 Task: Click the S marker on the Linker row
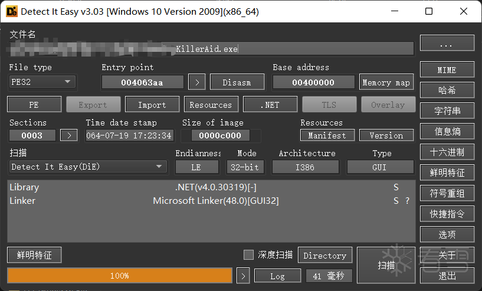tap(396, 201)
